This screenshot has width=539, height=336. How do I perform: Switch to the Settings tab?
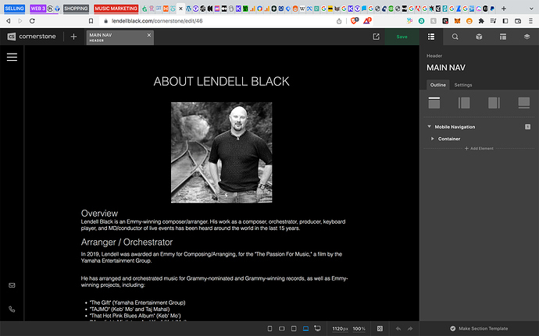pyautogui.click(x=463, y=85)
